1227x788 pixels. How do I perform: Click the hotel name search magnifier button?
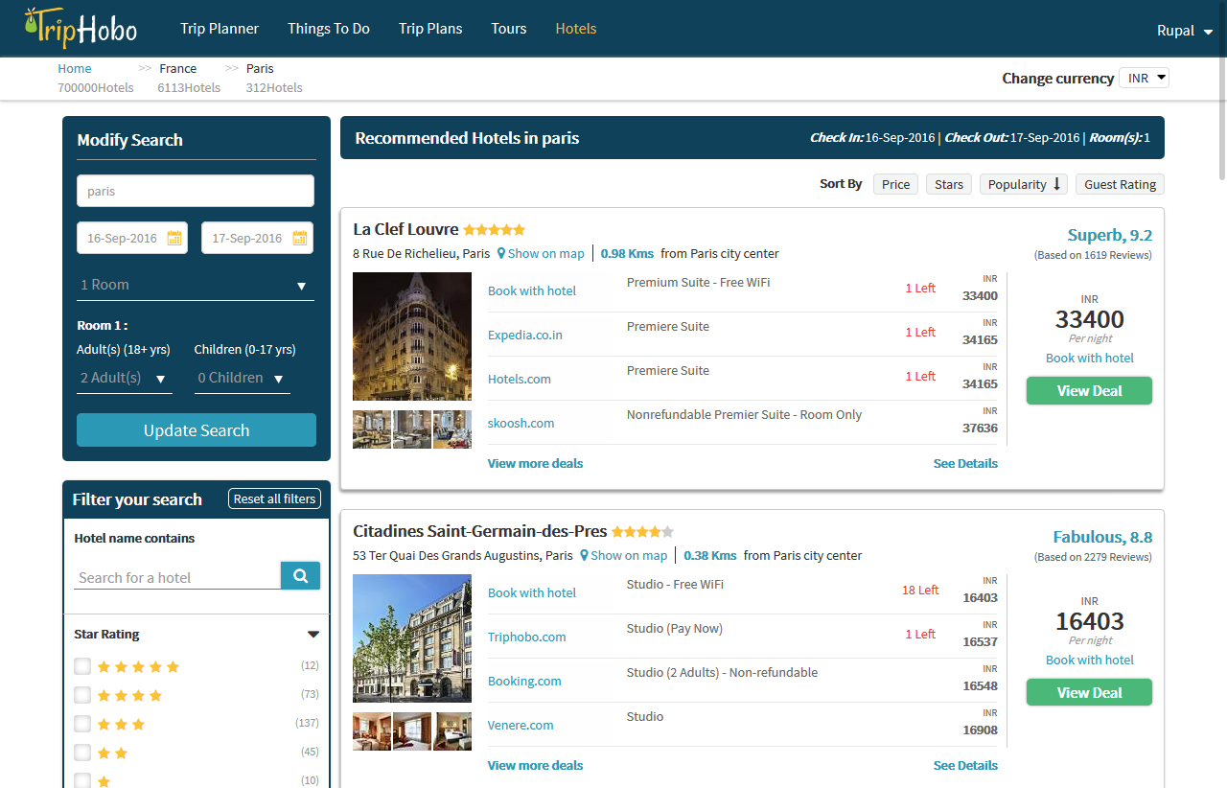[x=300, y=576]
